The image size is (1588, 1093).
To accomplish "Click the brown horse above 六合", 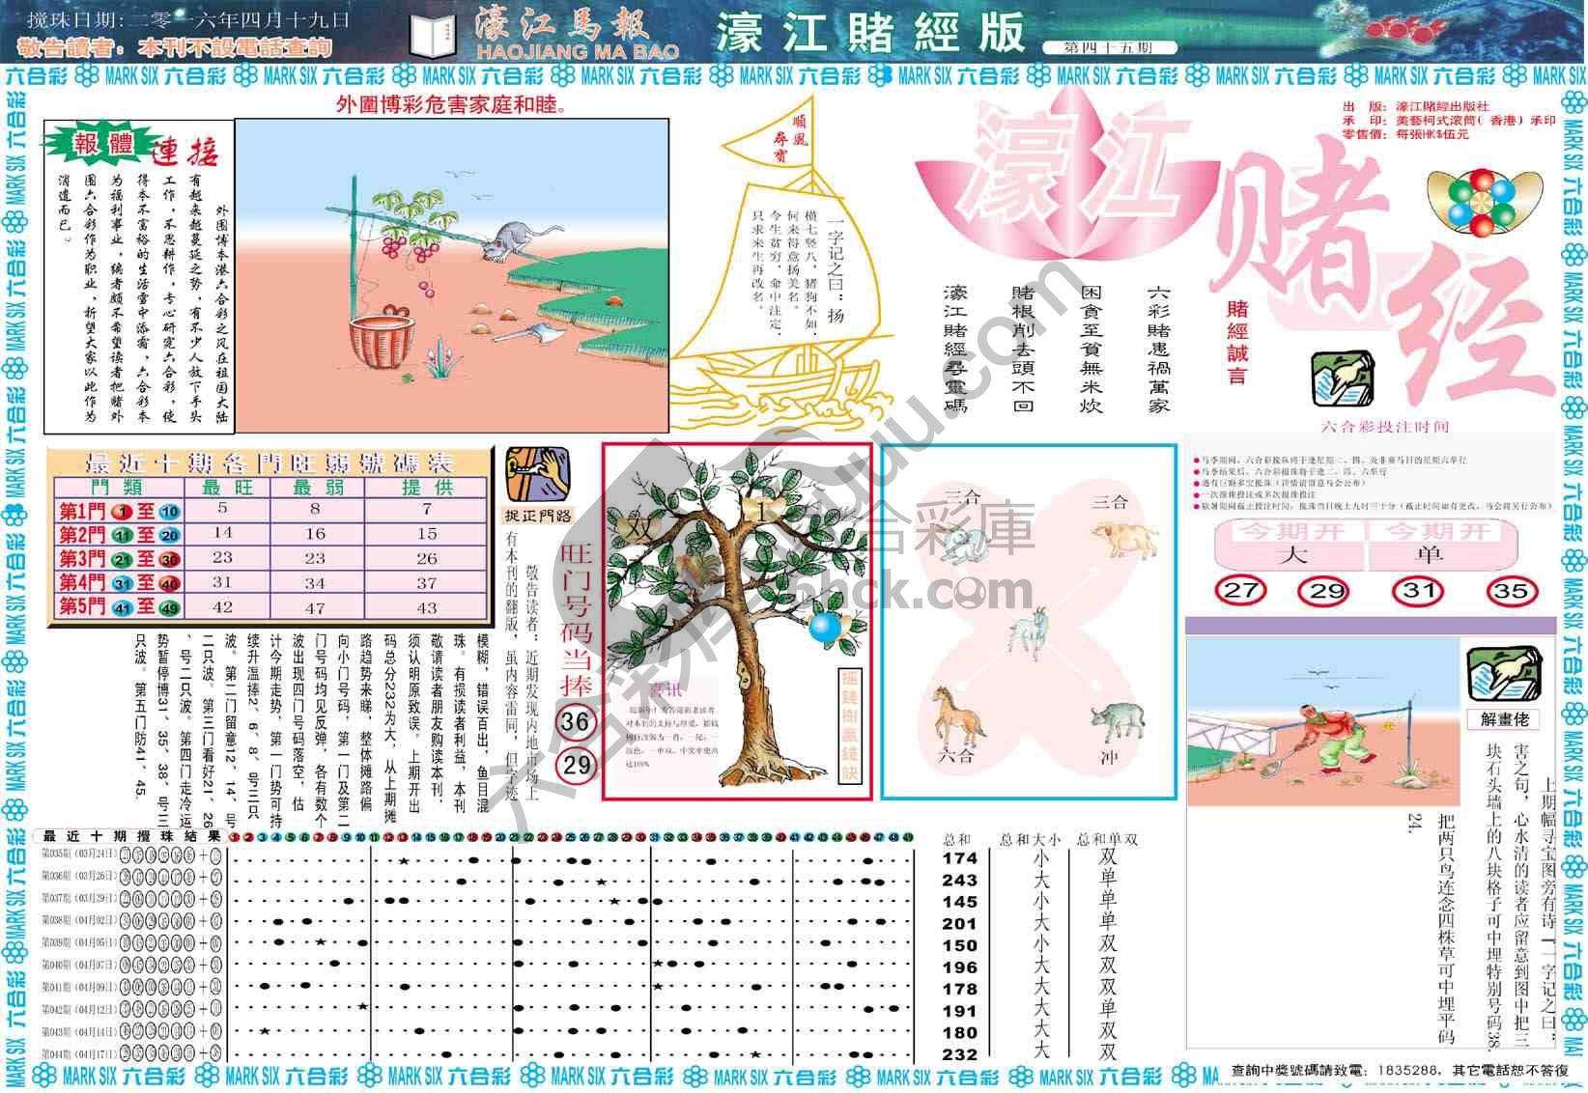I will (956, 716).
